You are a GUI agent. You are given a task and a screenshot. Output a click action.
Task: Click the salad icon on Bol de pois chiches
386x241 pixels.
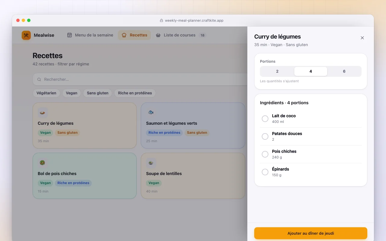43,163
